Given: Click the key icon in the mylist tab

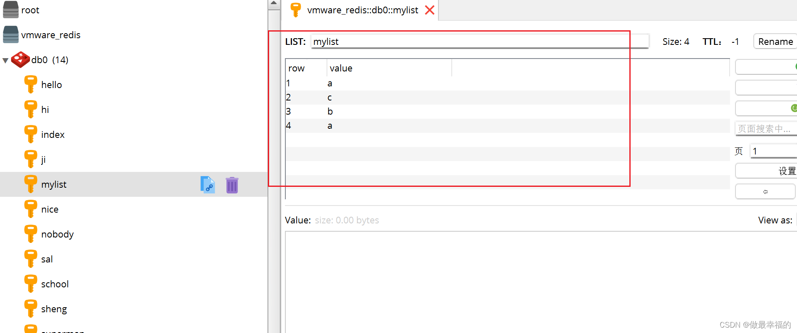Looking at the screenshot, I should 296,10.
